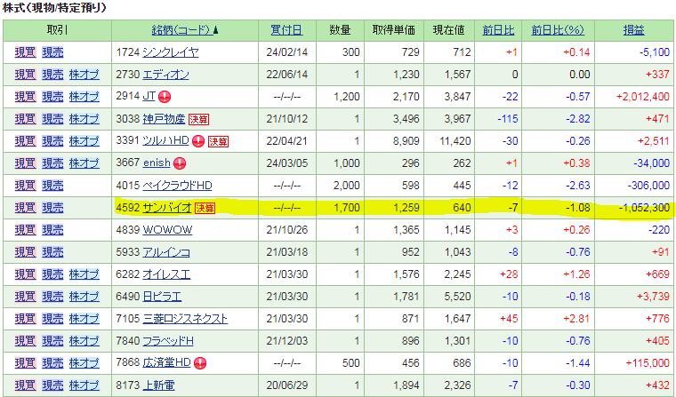Open the アルインコ stock link
The width and height of the screenshot is (676, 397).
[166, 252]
